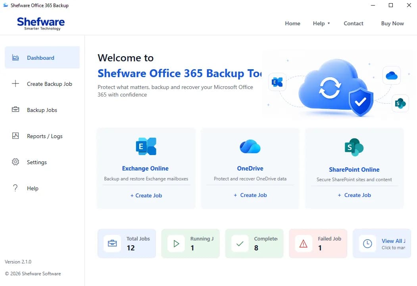Click the Shefware logo in header

pyautogui.click(x=41, y=23)
